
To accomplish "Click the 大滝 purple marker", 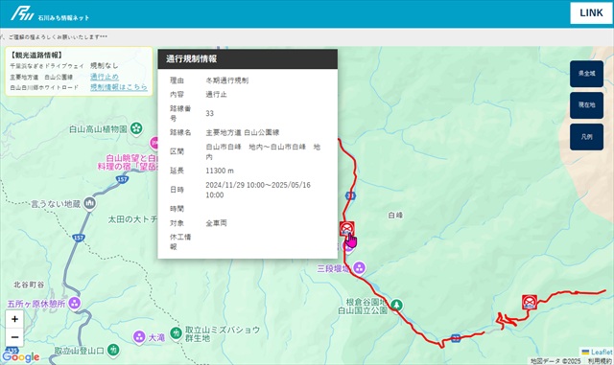I will click(x=139, y=336).
